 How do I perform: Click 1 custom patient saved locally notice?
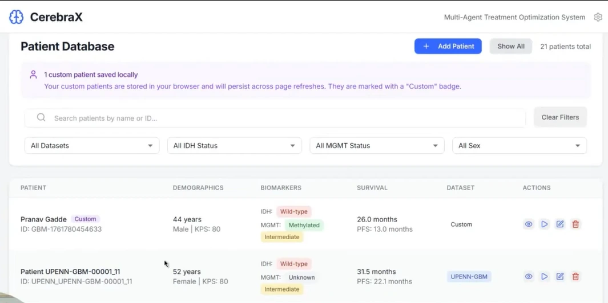click(91, 75)
